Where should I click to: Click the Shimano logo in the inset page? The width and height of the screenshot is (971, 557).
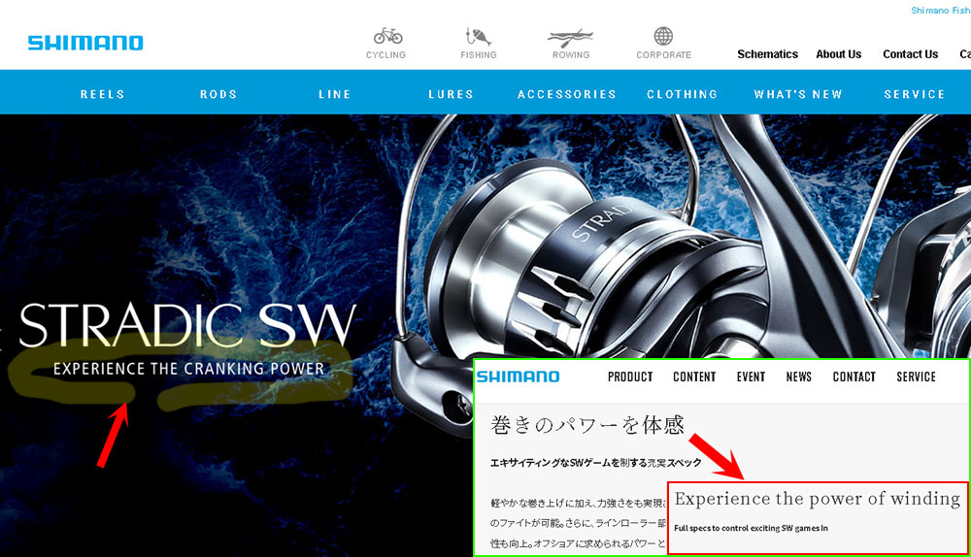click(x=518, y=377)
